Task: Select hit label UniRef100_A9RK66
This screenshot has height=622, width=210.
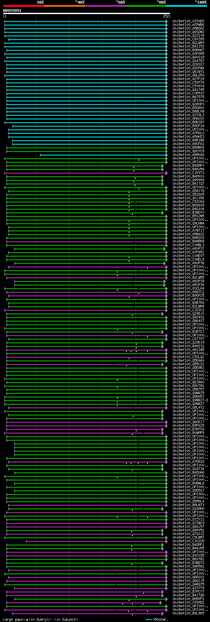Action: [188, 155]
